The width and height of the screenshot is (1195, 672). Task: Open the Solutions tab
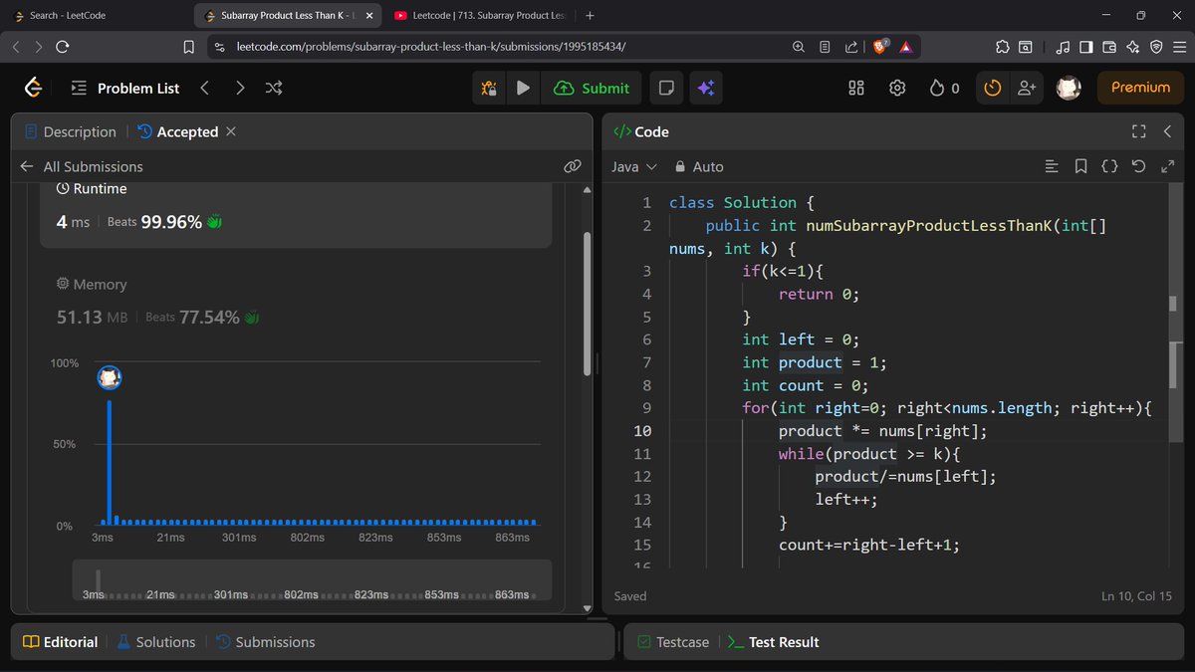tap(156, 642)
